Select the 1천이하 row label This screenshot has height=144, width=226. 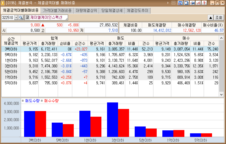point(11,60)
